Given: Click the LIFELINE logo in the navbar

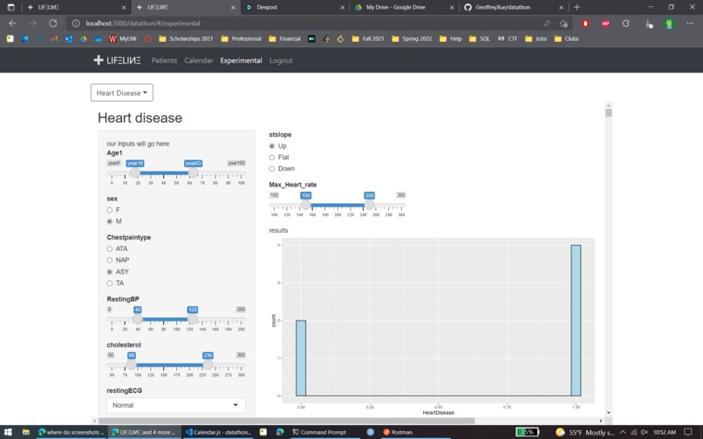Looking at the screenshot, I should [x=117, y=60].
